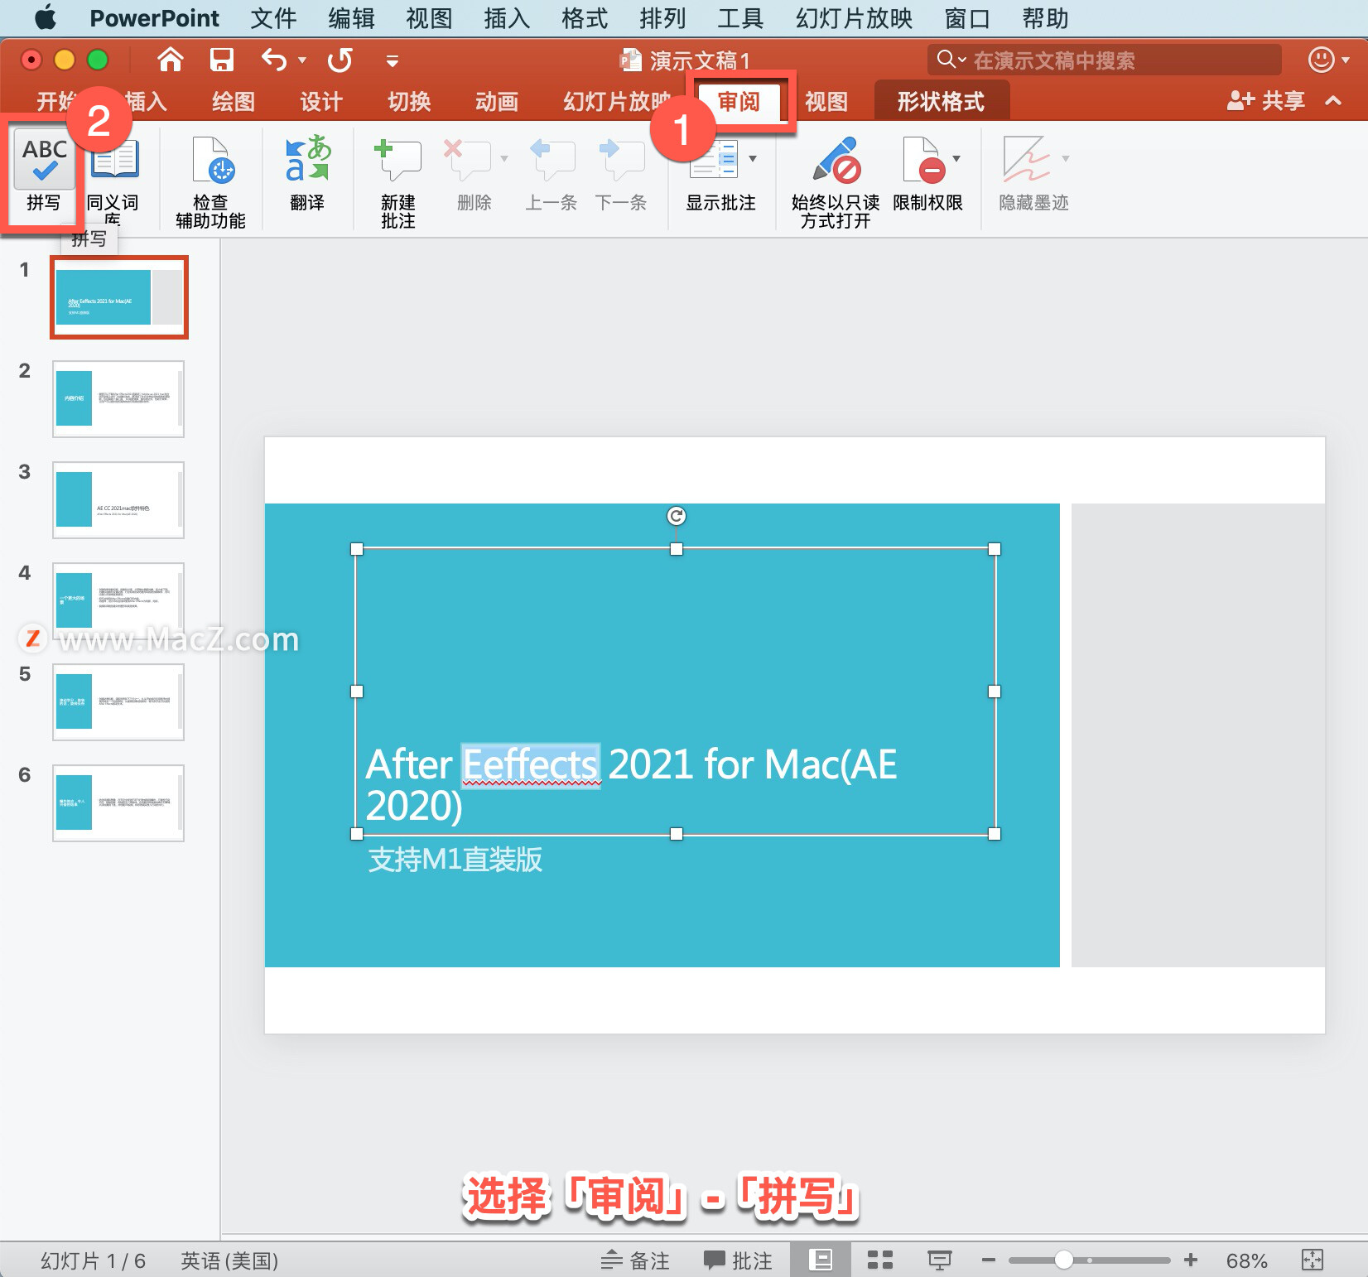1368x1277 pixels.
Task: Select slide 6 thumbnail
Action: pos(118,803)
